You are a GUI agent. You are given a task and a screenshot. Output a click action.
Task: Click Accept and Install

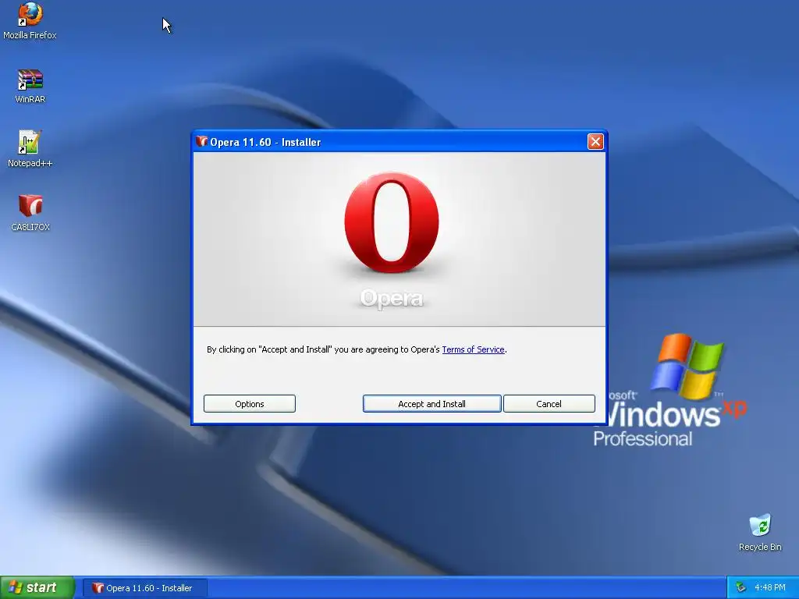click(x=431, y=404)
